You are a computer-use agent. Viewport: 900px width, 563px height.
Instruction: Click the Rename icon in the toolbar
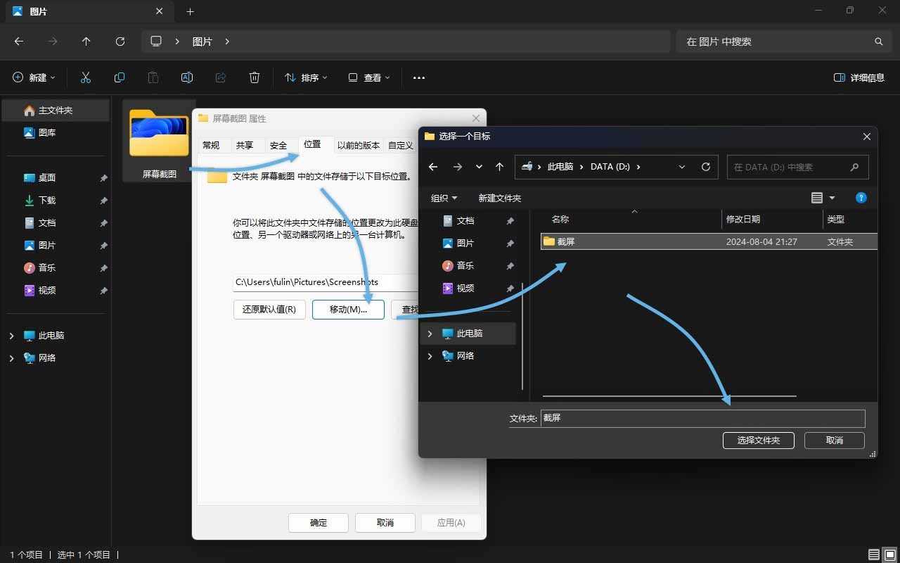[187, 77]
